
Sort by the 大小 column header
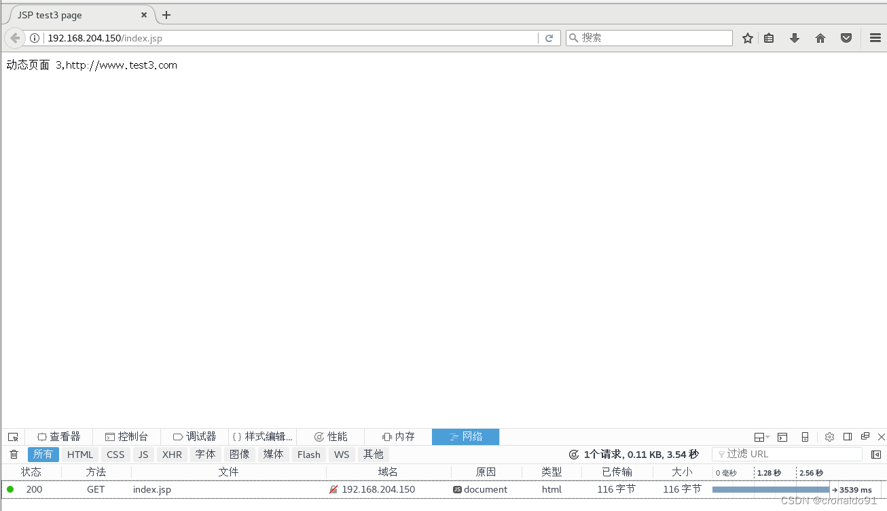pos(682,472)
